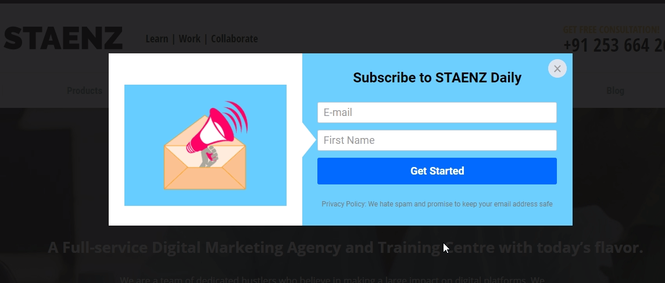Click the Full-service Digital Marketing Agency headline
This screenshot has width=665, height=283.
tap(345, 248)
